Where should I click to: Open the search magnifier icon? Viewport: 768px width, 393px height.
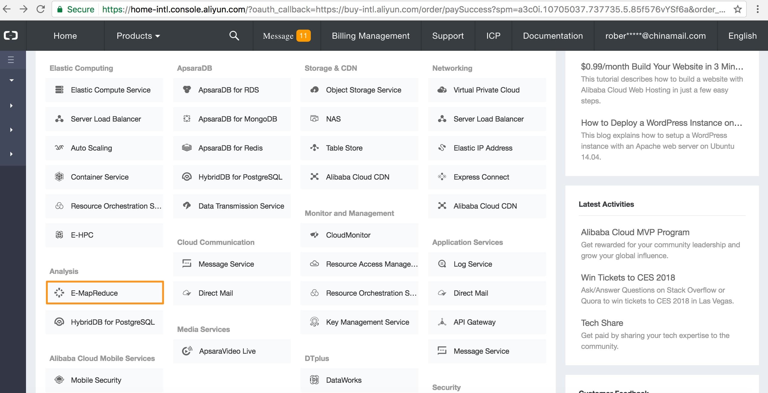click(x=234, y=36)
